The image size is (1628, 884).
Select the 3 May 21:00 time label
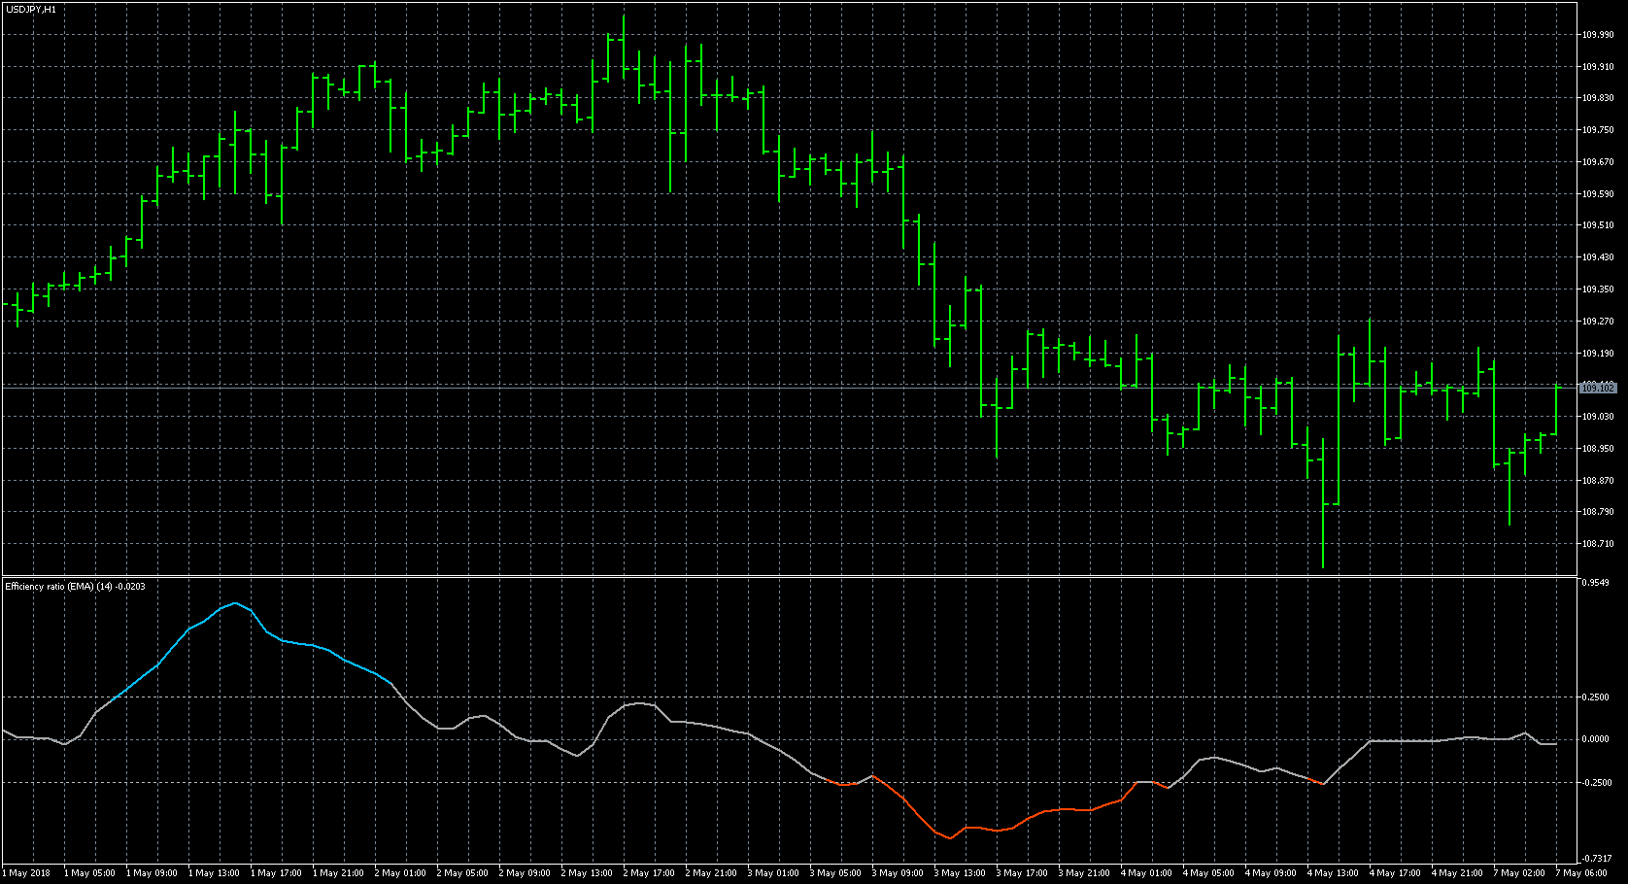pos(1085,873)
